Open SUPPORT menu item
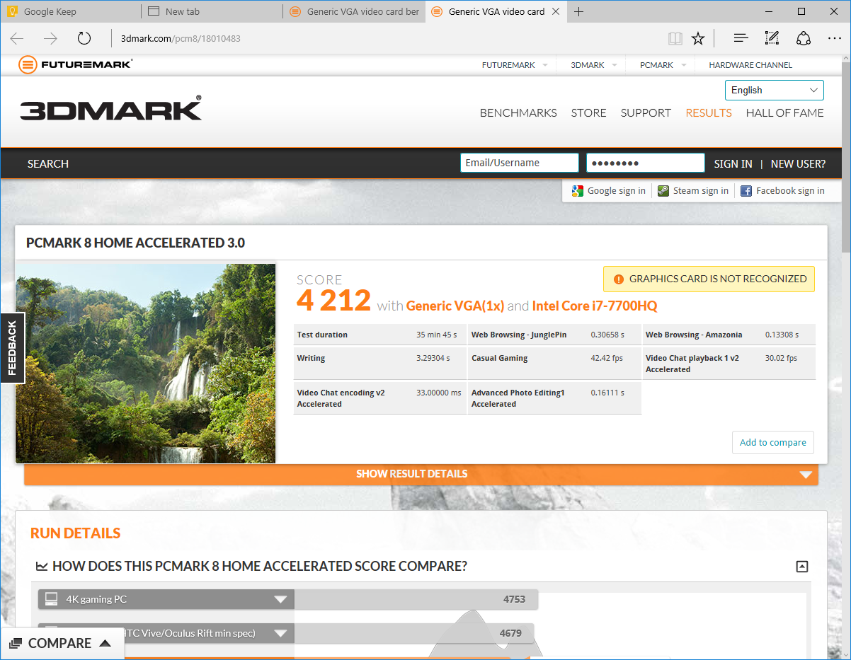The image size is (851, 660). [646, 113]
